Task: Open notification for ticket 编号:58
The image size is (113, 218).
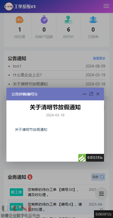Action: 53,192
